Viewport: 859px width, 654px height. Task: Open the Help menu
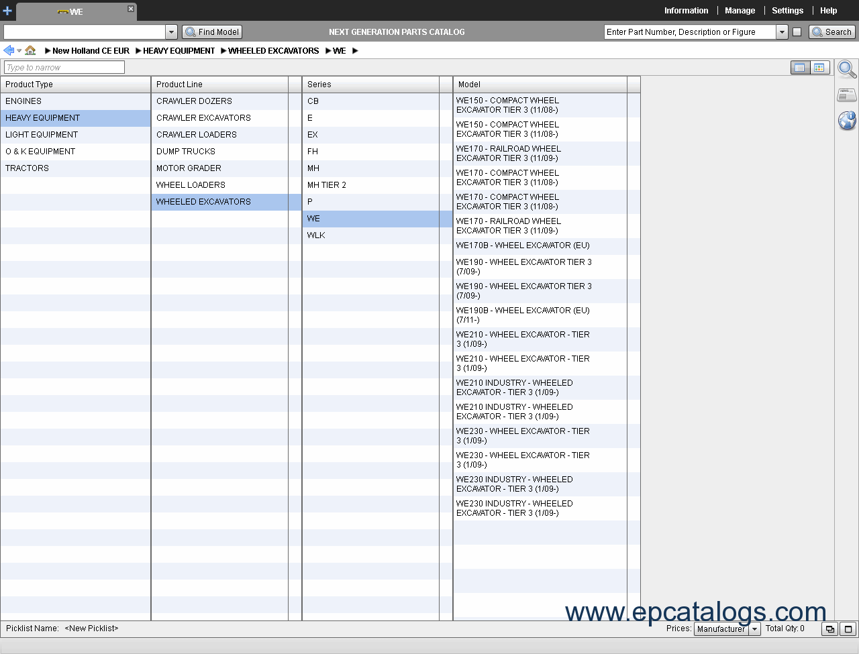click(x=828, y=11)
